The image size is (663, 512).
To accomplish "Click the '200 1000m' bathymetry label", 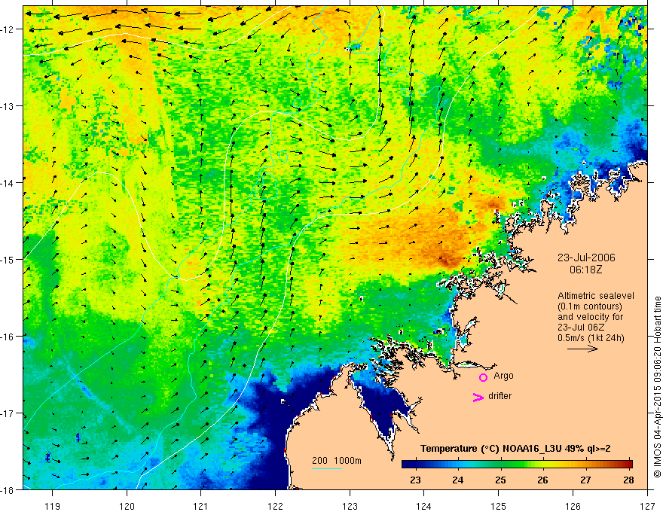I will [x=337, y=461].
